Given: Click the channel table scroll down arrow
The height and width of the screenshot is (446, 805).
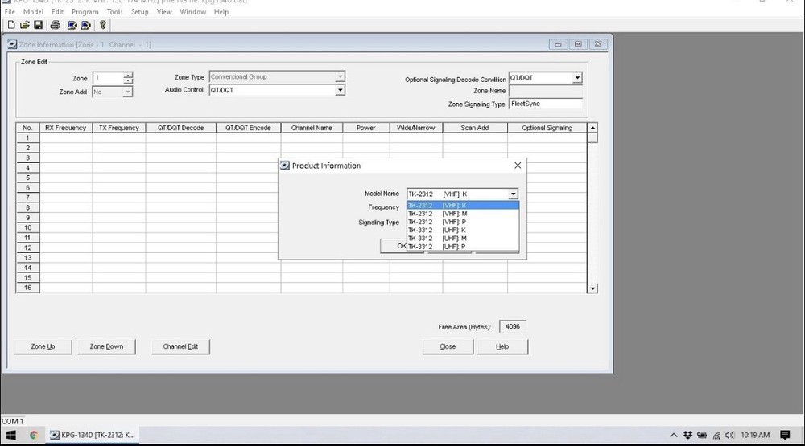Looking at the screenshot, I should click(592, 288).
